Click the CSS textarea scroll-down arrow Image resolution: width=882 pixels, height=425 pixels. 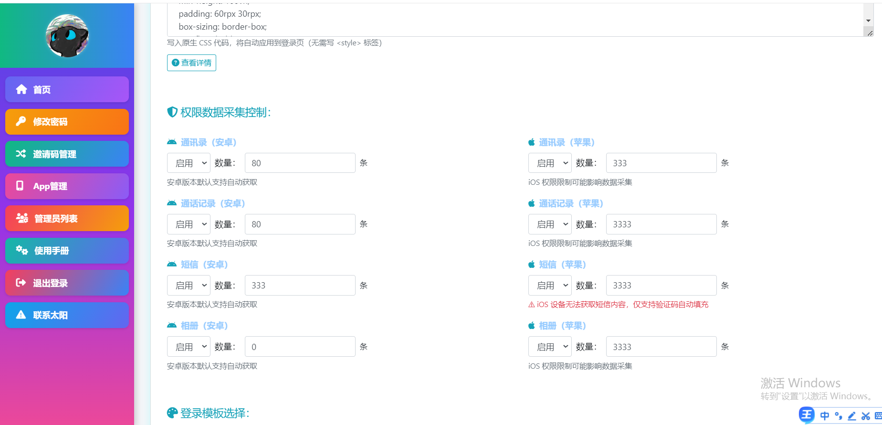[x=868, y=21]
